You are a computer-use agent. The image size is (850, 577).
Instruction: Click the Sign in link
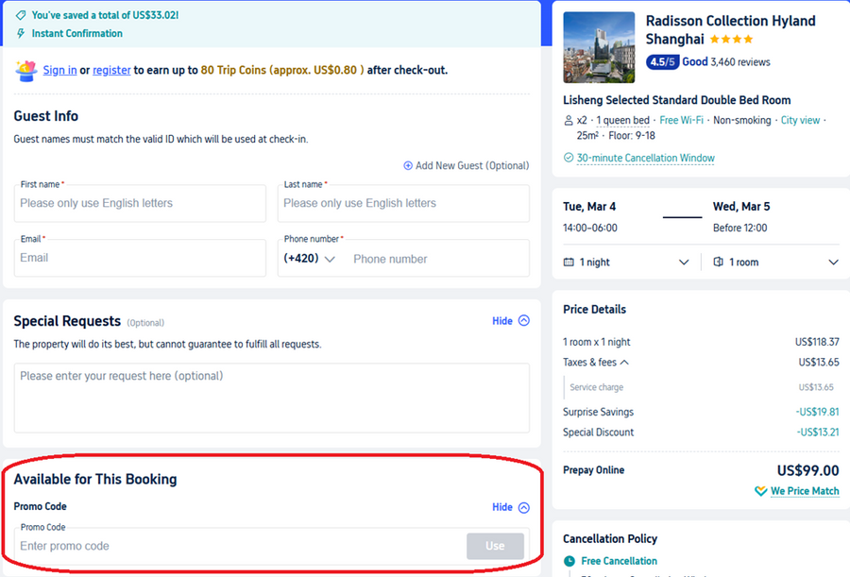click(59, 70)
